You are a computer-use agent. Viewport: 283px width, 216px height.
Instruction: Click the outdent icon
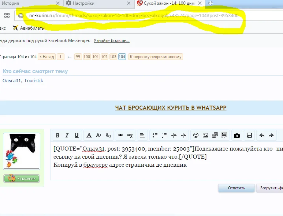174,135
